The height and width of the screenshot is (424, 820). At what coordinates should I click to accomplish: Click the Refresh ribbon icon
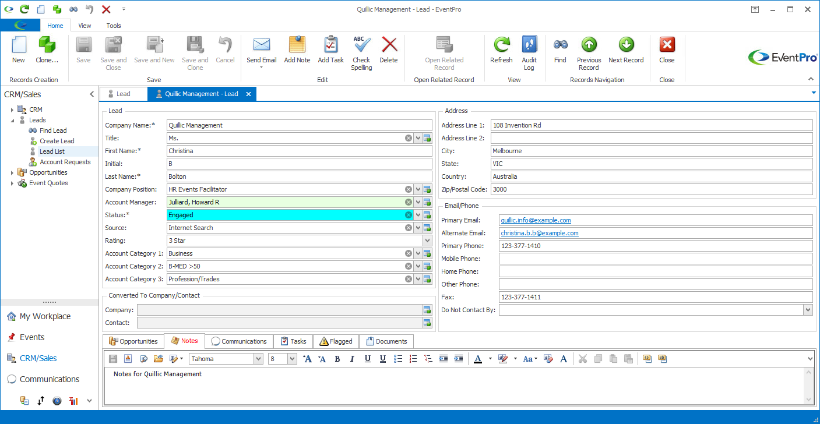(501, 45)
